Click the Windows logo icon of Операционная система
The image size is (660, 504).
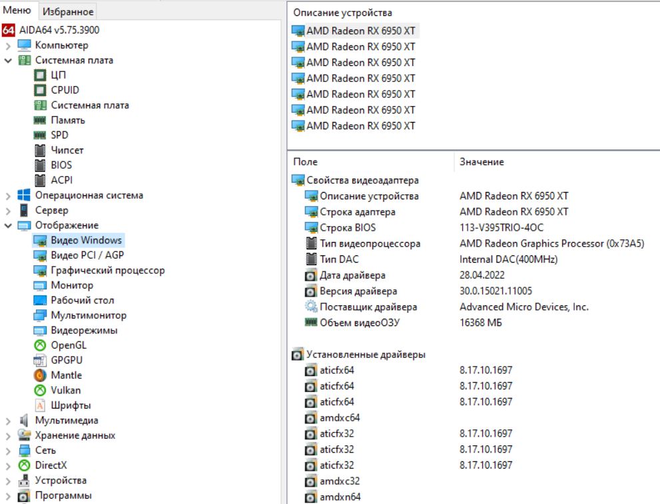click(x=24, y=195)
